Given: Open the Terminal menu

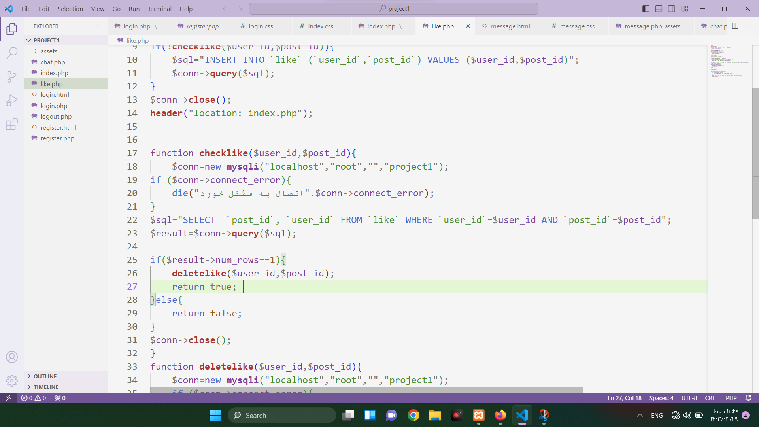Looking at the screenshot, I should pyautogui.click(x=159, y=9).
